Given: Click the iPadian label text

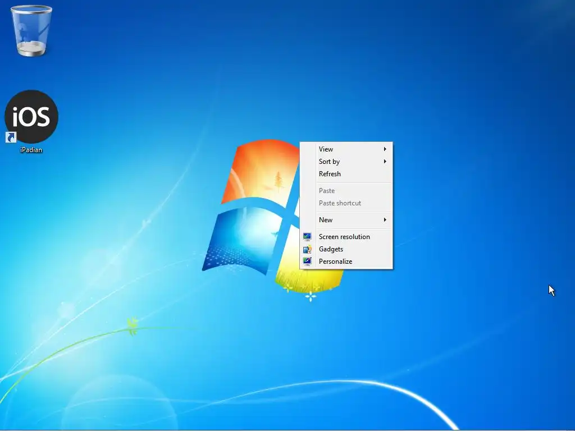Looking at the screenshot, I should coord(31,150).
